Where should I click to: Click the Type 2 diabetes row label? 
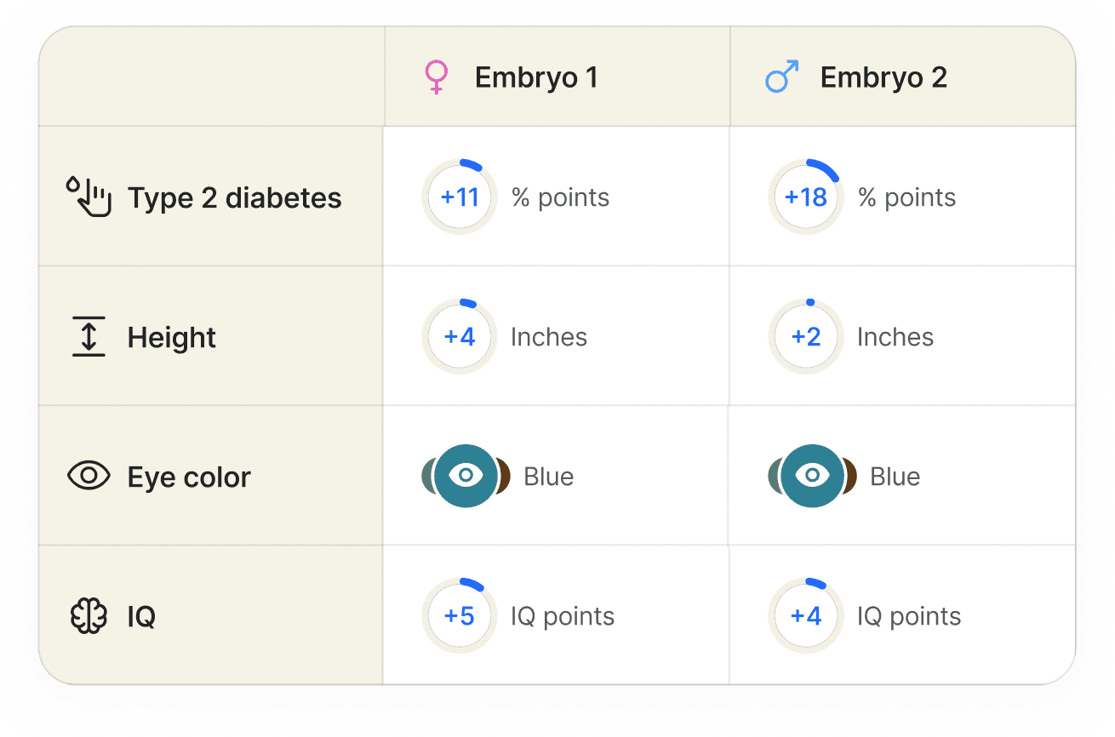pos(234,197)
